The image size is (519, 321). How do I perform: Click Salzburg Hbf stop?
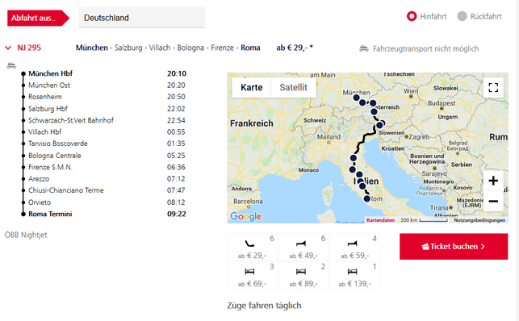point(48,109)
